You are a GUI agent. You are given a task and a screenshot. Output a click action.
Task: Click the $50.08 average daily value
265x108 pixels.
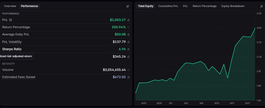point(120,34)
